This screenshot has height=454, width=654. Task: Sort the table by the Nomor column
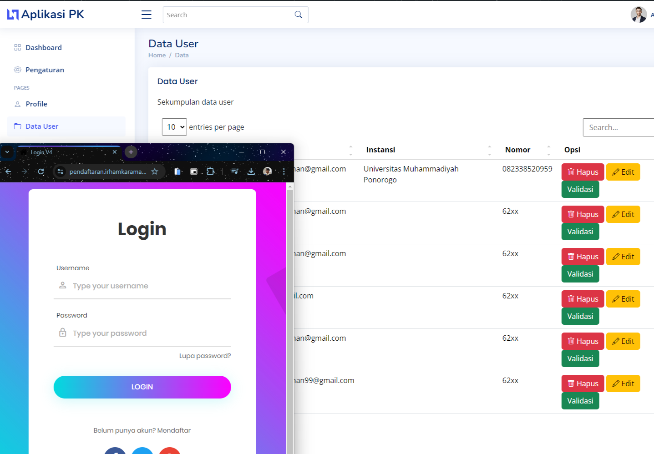(528, 150)
